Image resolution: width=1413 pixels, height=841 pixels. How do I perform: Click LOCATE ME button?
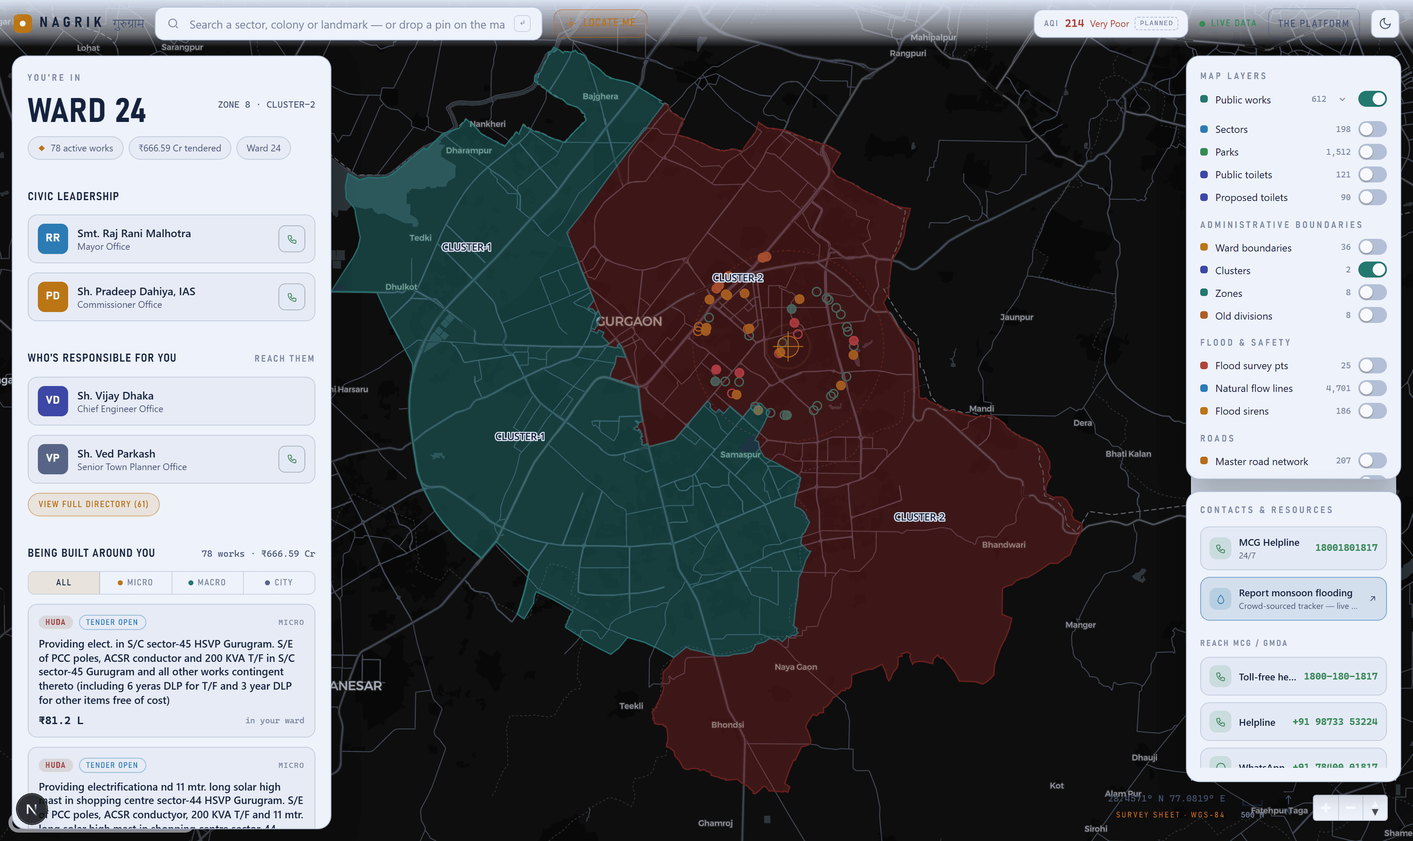(600, 23)
